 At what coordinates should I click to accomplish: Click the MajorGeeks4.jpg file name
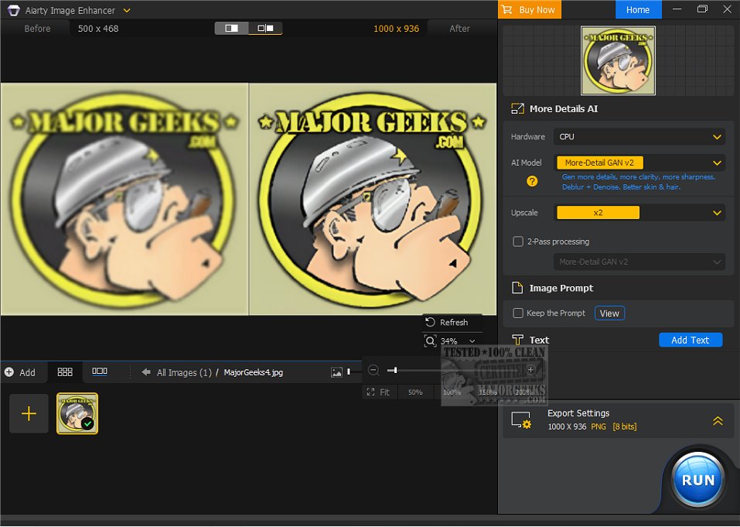pos(254,372)
